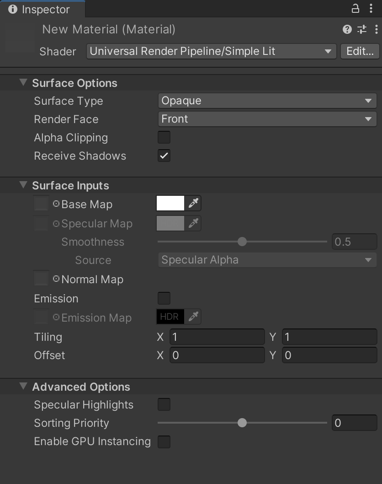Enable Emission on the material
382x484 pixels.
[164, 298]
